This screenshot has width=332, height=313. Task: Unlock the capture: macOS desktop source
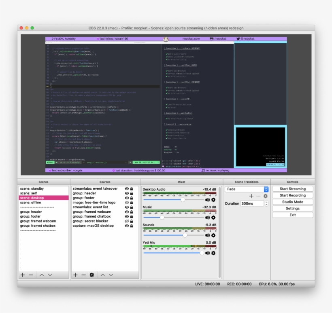(131, 226)
